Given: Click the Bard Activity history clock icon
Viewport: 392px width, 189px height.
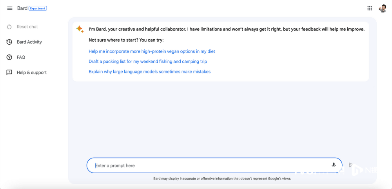Looking at the screenshot, I should tap(9, 42).
